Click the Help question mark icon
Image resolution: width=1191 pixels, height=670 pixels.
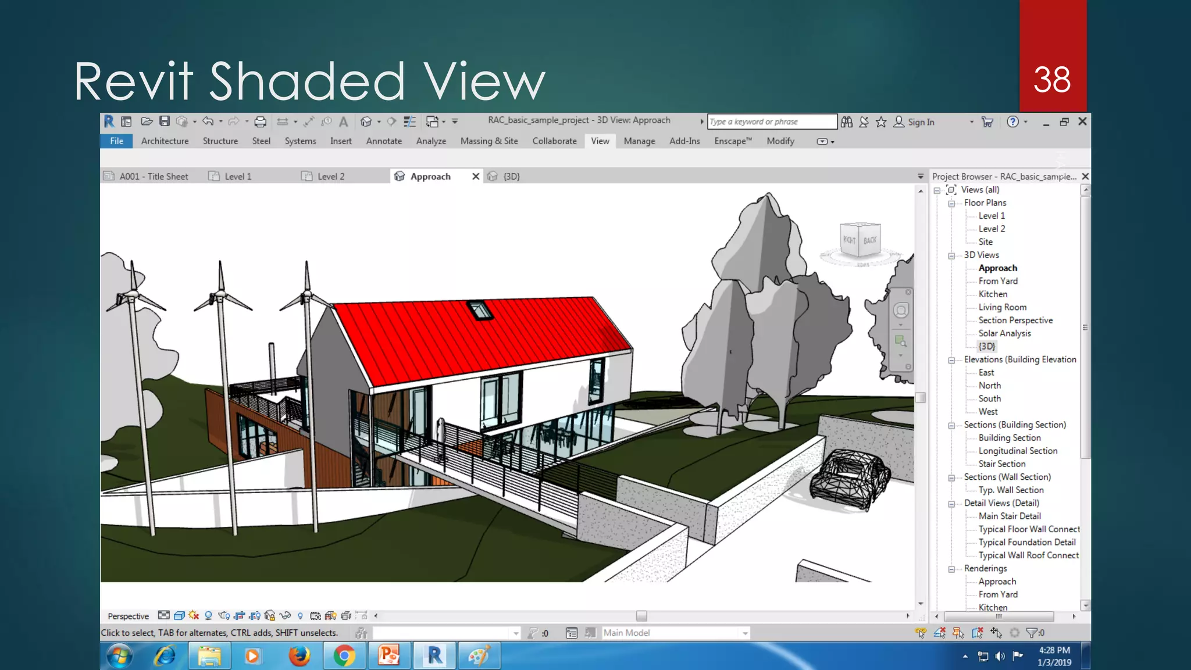coord(1013,122)
